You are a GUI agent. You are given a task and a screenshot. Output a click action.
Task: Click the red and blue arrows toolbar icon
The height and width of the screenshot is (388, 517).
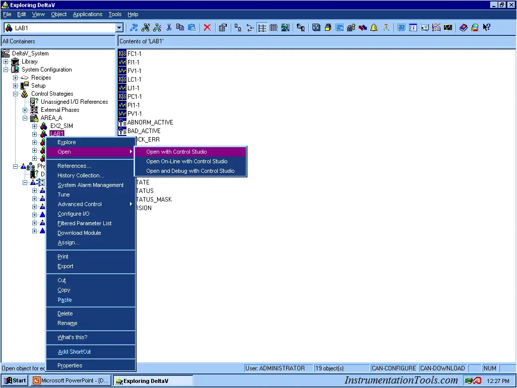363,28
